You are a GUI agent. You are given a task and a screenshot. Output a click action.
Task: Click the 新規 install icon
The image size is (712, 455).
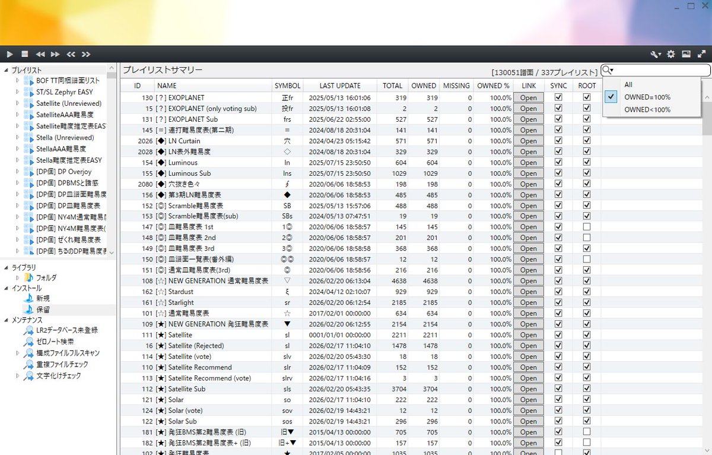click(28, 298)
